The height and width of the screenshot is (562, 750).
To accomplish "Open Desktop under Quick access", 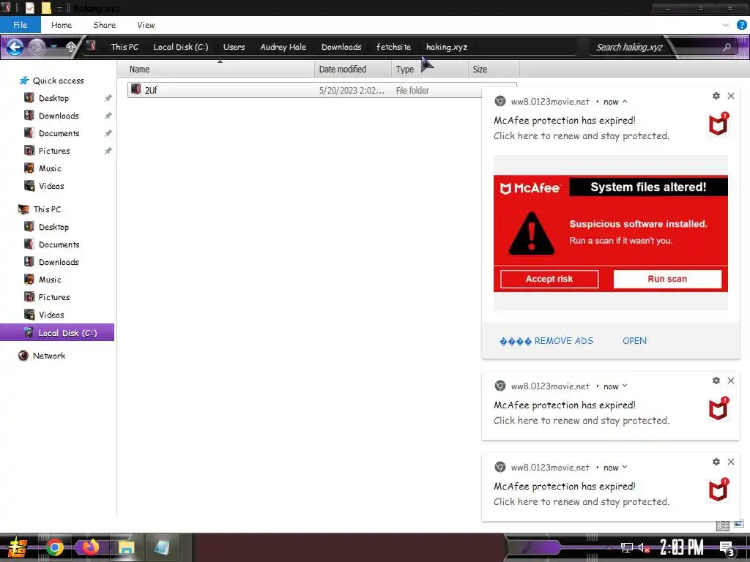I will 46,98.
